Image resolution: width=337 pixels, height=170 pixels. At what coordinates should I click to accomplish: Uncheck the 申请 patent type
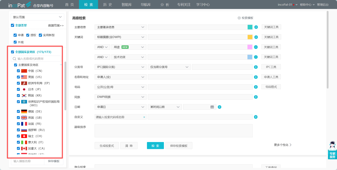pos(15,35)
